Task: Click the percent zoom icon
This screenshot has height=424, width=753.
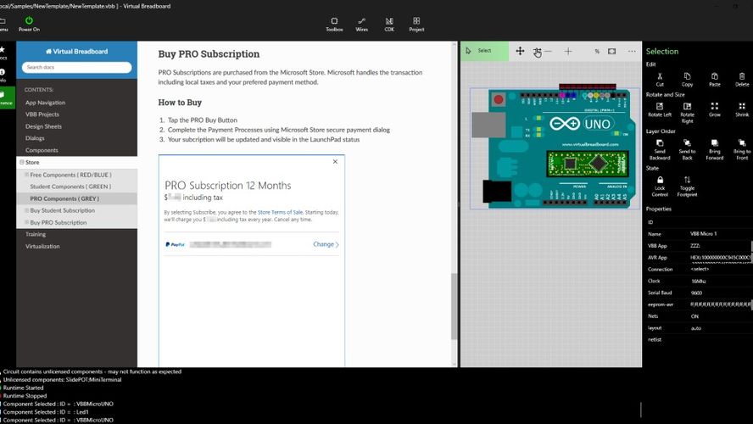Action: (597, 52)
